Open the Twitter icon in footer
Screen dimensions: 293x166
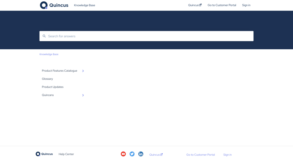(132, 154)
